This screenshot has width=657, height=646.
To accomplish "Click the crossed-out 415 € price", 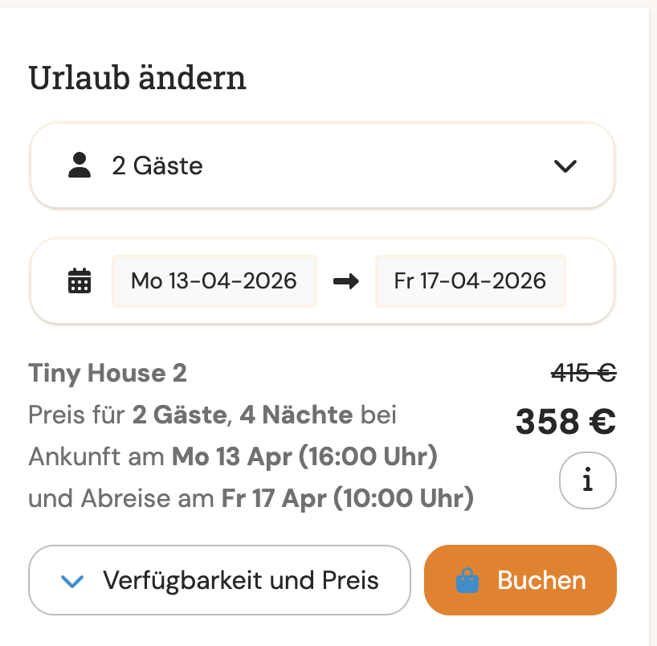I will coord(584,372).
